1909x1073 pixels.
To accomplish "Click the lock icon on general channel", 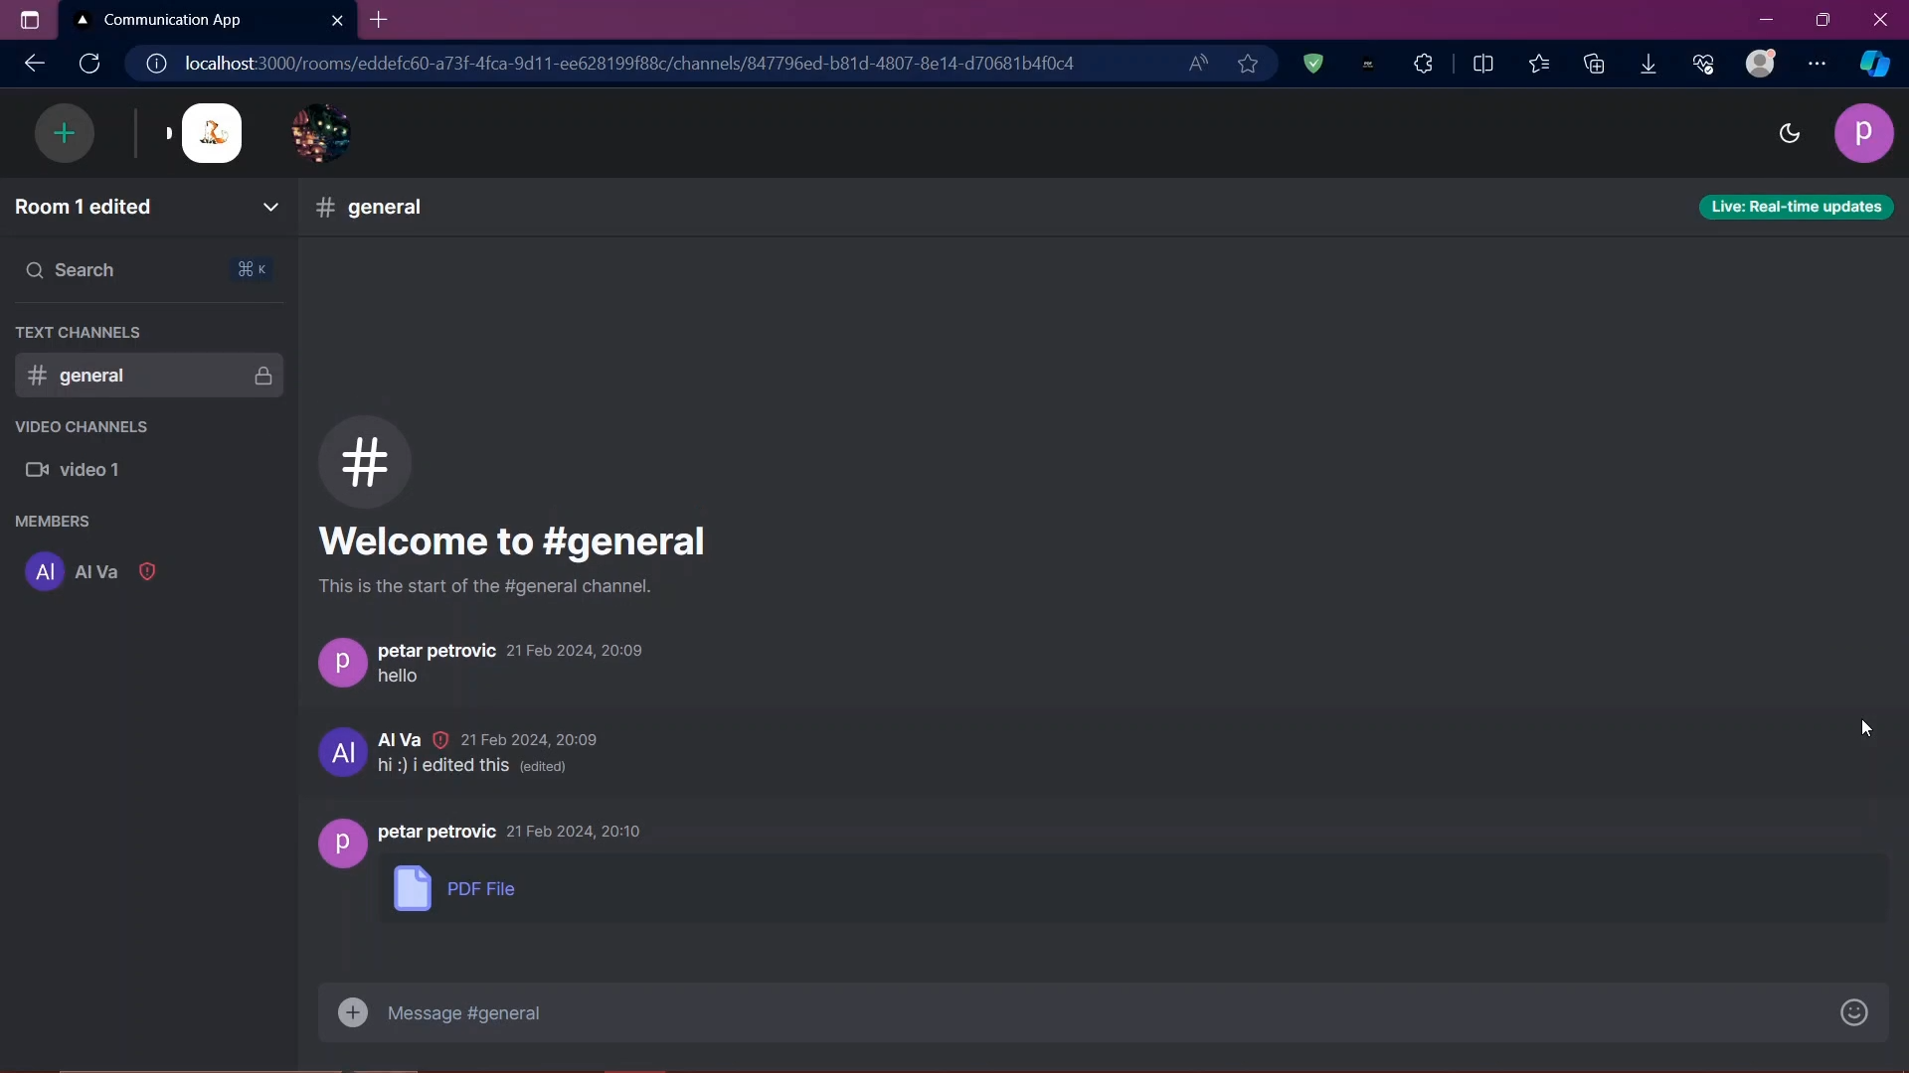I will point(263,376).
